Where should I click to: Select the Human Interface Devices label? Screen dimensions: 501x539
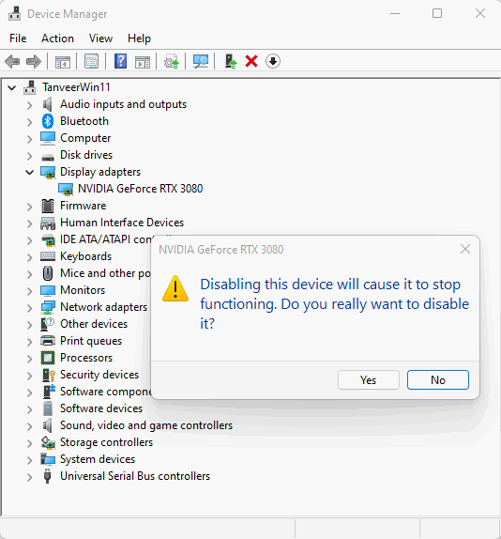coord(122,223)
